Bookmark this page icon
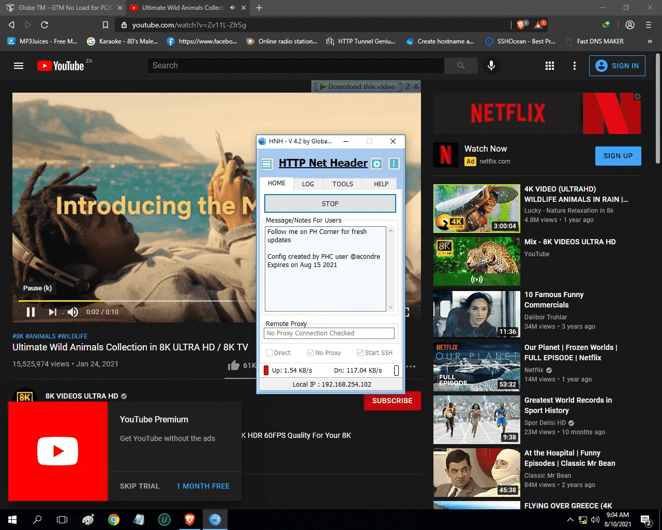Image resolution: width=662 pixels, height=530 pixels. [106, 25]
